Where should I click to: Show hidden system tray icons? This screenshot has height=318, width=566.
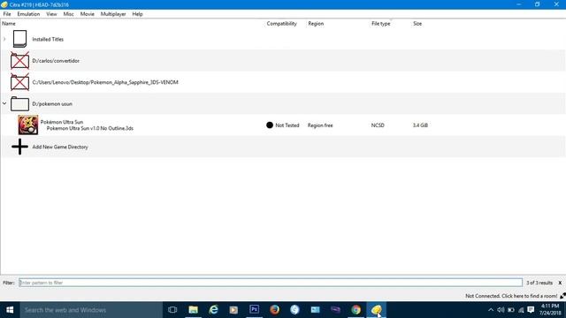pos(491,310)
